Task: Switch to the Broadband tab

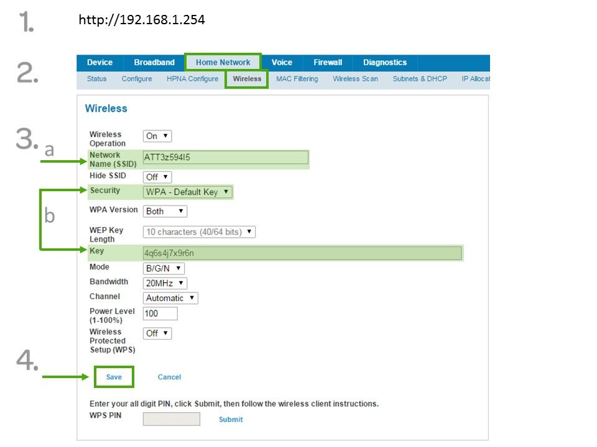Action: click(154, 63)
